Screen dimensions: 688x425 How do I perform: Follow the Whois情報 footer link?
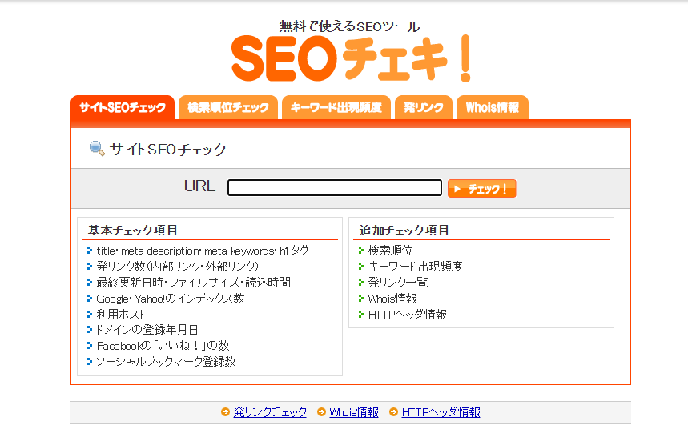pyautogui.click(x=354, y=412)
